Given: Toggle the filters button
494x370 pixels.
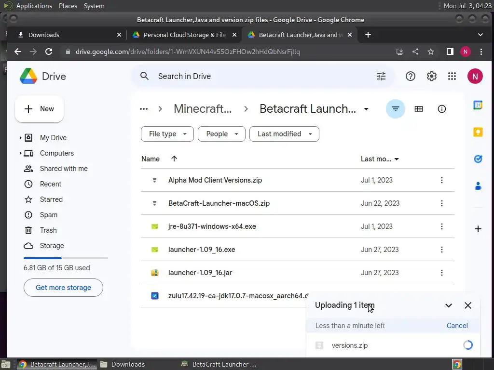Looking at the screenshot, I should click(395, 109).
